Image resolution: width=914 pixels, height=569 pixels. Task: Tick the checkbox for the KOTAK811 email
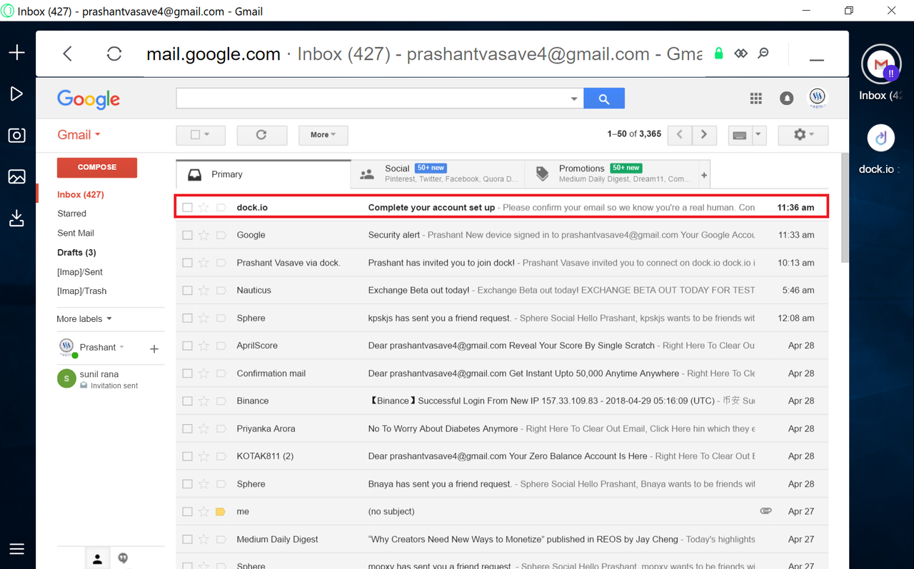(x=187, y=456)
